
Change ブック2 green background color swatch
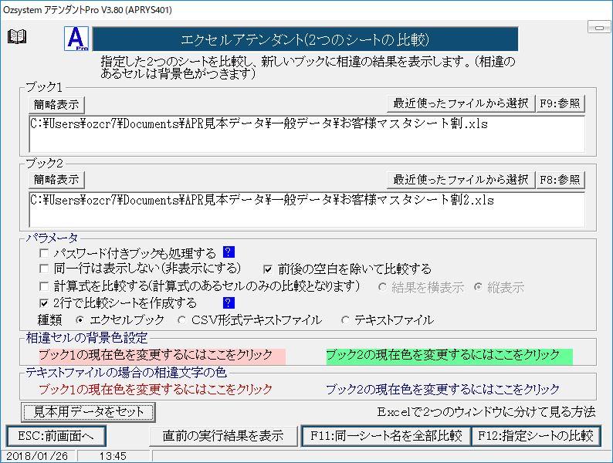coord(449,356)
